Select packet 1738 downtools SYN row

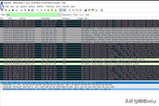[x=79, y=29]
